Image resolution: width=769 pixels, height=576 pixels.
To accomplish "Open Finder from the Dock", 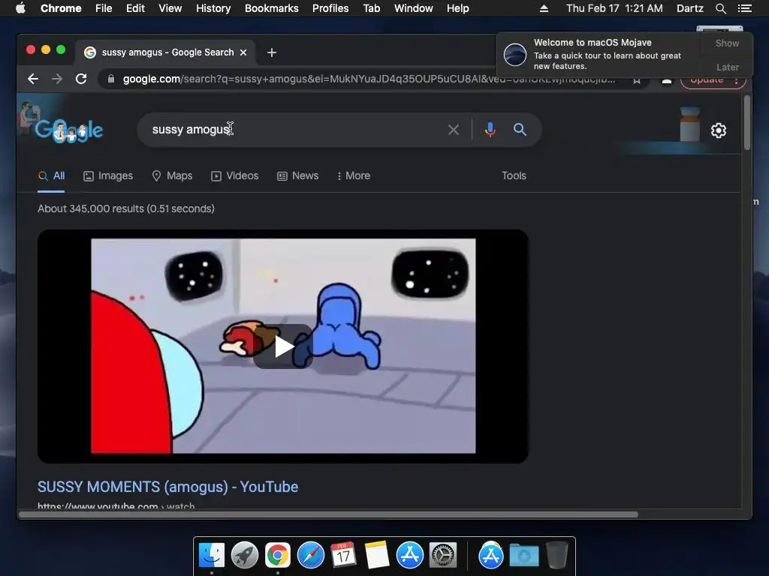I will (212, 556).
